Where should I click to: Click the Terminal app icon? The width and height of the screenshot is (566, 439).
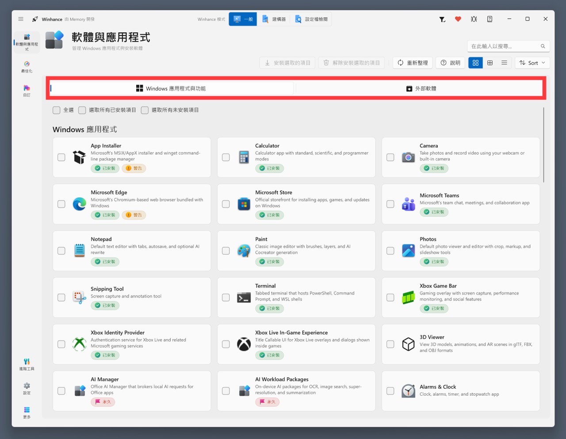(x=244, y=297)
